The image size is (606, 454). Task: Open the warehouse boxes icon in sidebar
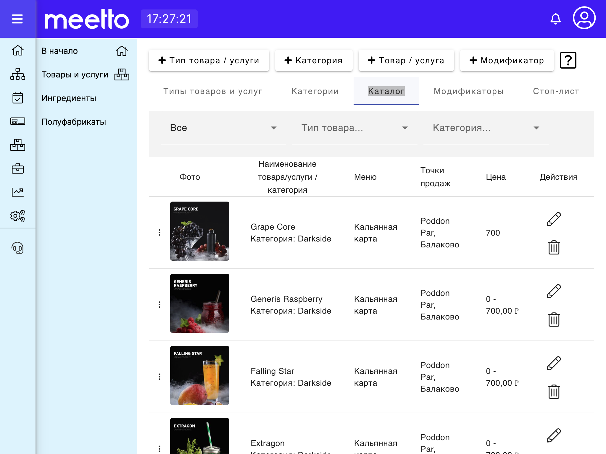click(x=17, y=145)
